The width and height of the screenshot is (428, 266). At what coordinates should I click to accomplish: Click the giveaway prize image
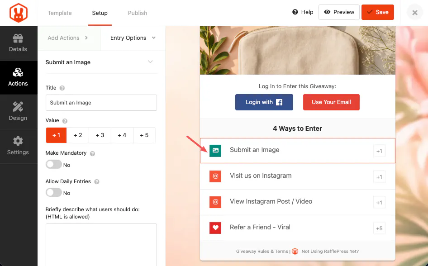[298, 50]
